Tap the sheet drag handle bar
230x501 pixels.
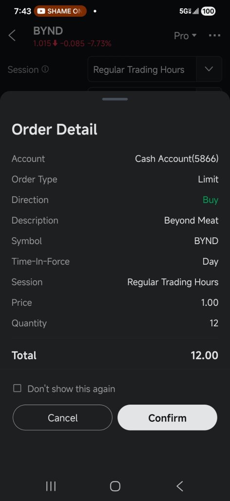click(x=115, y=99)
